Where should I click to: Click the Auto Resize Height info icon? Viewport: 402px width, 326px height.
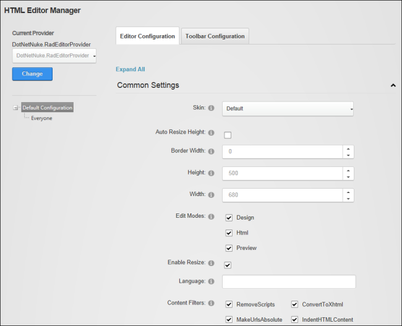[211, 132]
